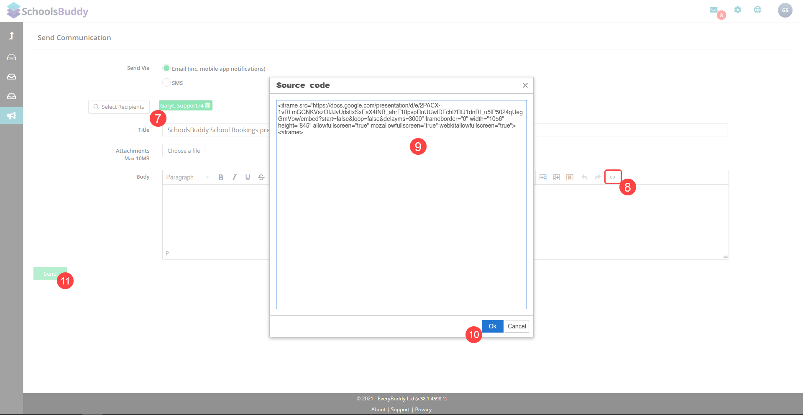The width and height of the screenshot is (803, 415).
Task: Open the About footer link
Action: pyautogui.click(x=378, y=410)
